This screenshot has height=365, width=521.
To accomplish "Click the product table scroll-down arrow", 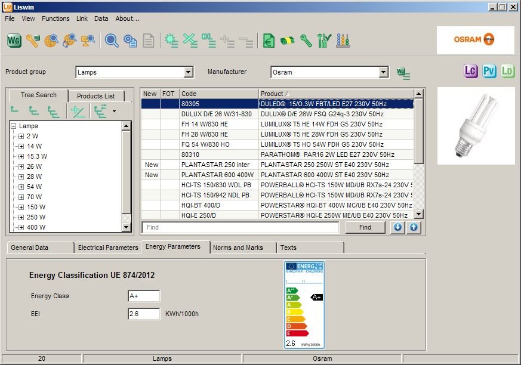I will coord(419,214).
